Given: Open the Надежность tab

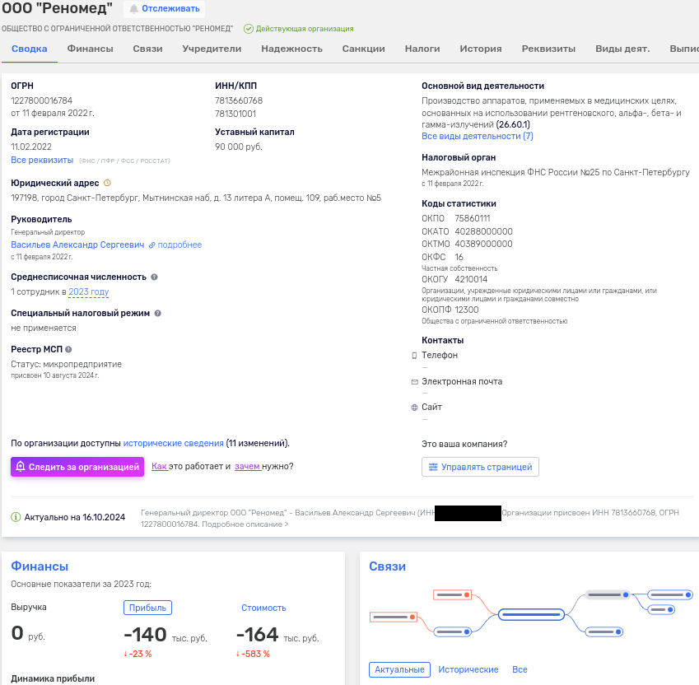Looking at the screenshot, I should click(292, 49).
